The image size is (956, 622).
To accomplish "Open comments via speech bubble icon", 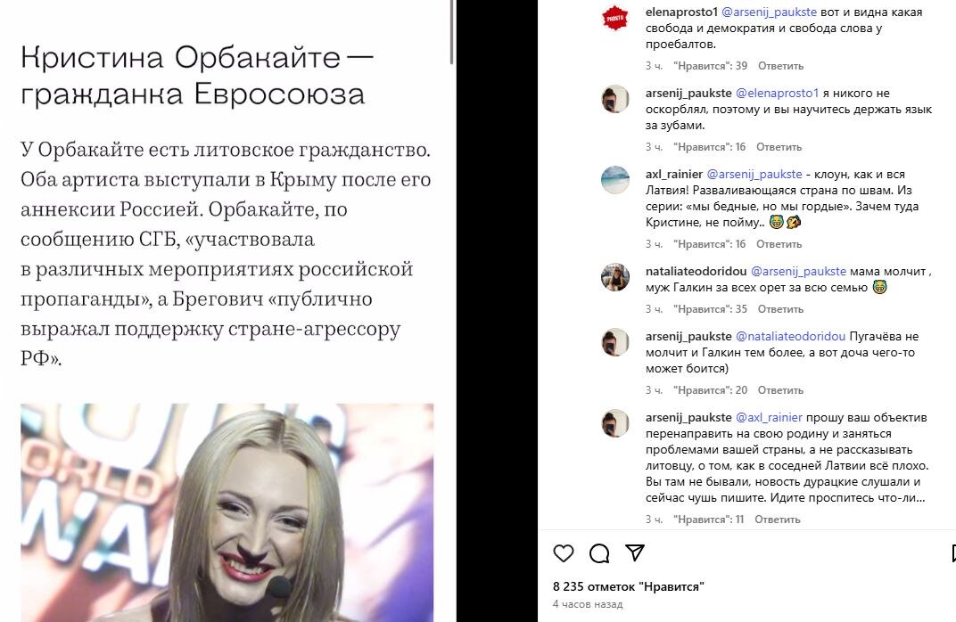I will (x=599, y=553).
